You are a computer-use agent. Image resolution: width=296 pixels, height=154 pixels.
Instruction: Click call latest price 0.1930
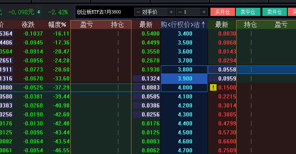point(151,69)
